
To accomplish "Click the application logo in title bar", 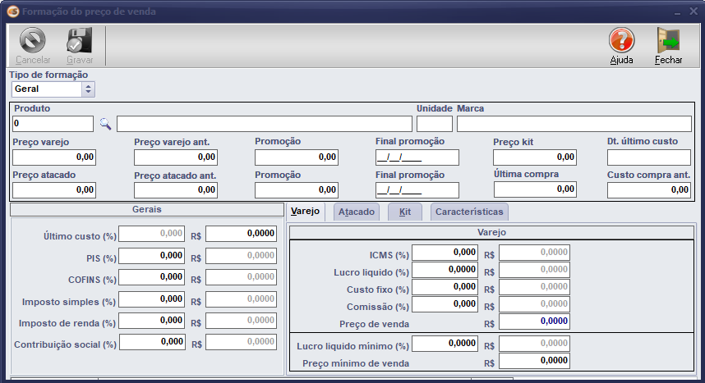I will 12,11.
